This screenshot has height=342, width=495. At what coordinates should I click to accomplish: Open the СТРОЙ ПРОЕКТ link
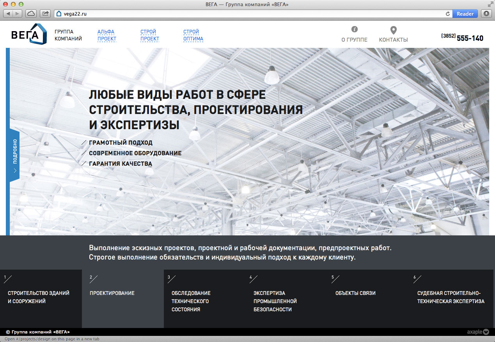point(150,35)
